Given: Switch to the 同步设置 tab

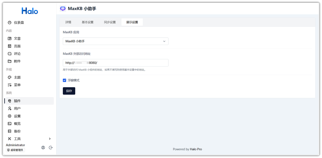Looking at the screenshot, I should click(110, 22).
